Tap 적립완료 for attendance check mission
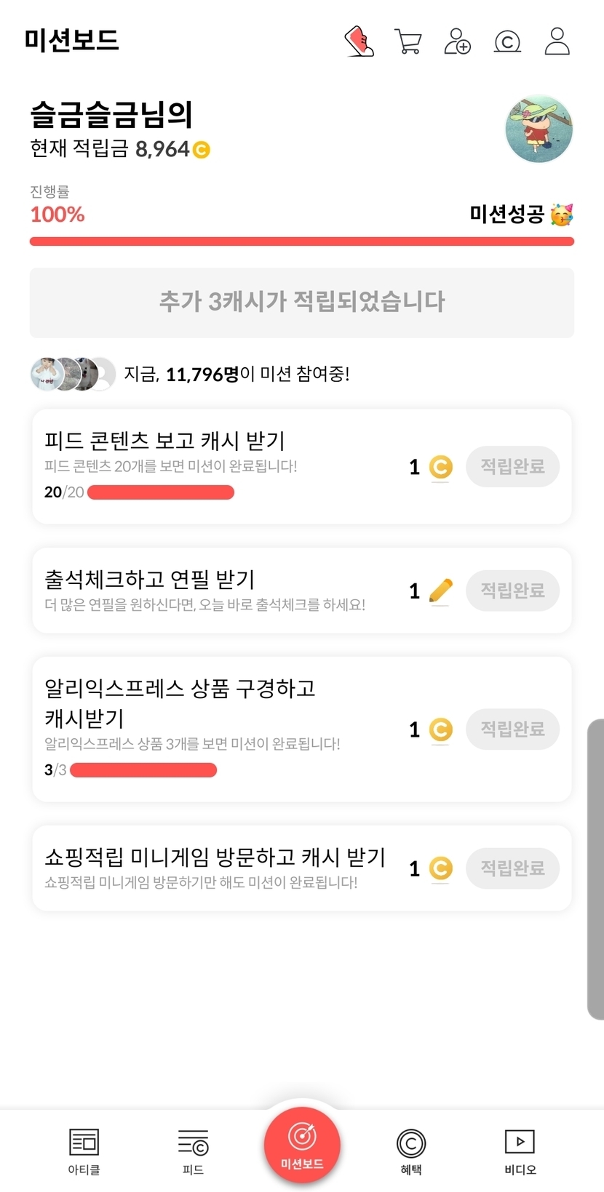This screenshot has width=604, height=1192. click(x=512, y=591)
